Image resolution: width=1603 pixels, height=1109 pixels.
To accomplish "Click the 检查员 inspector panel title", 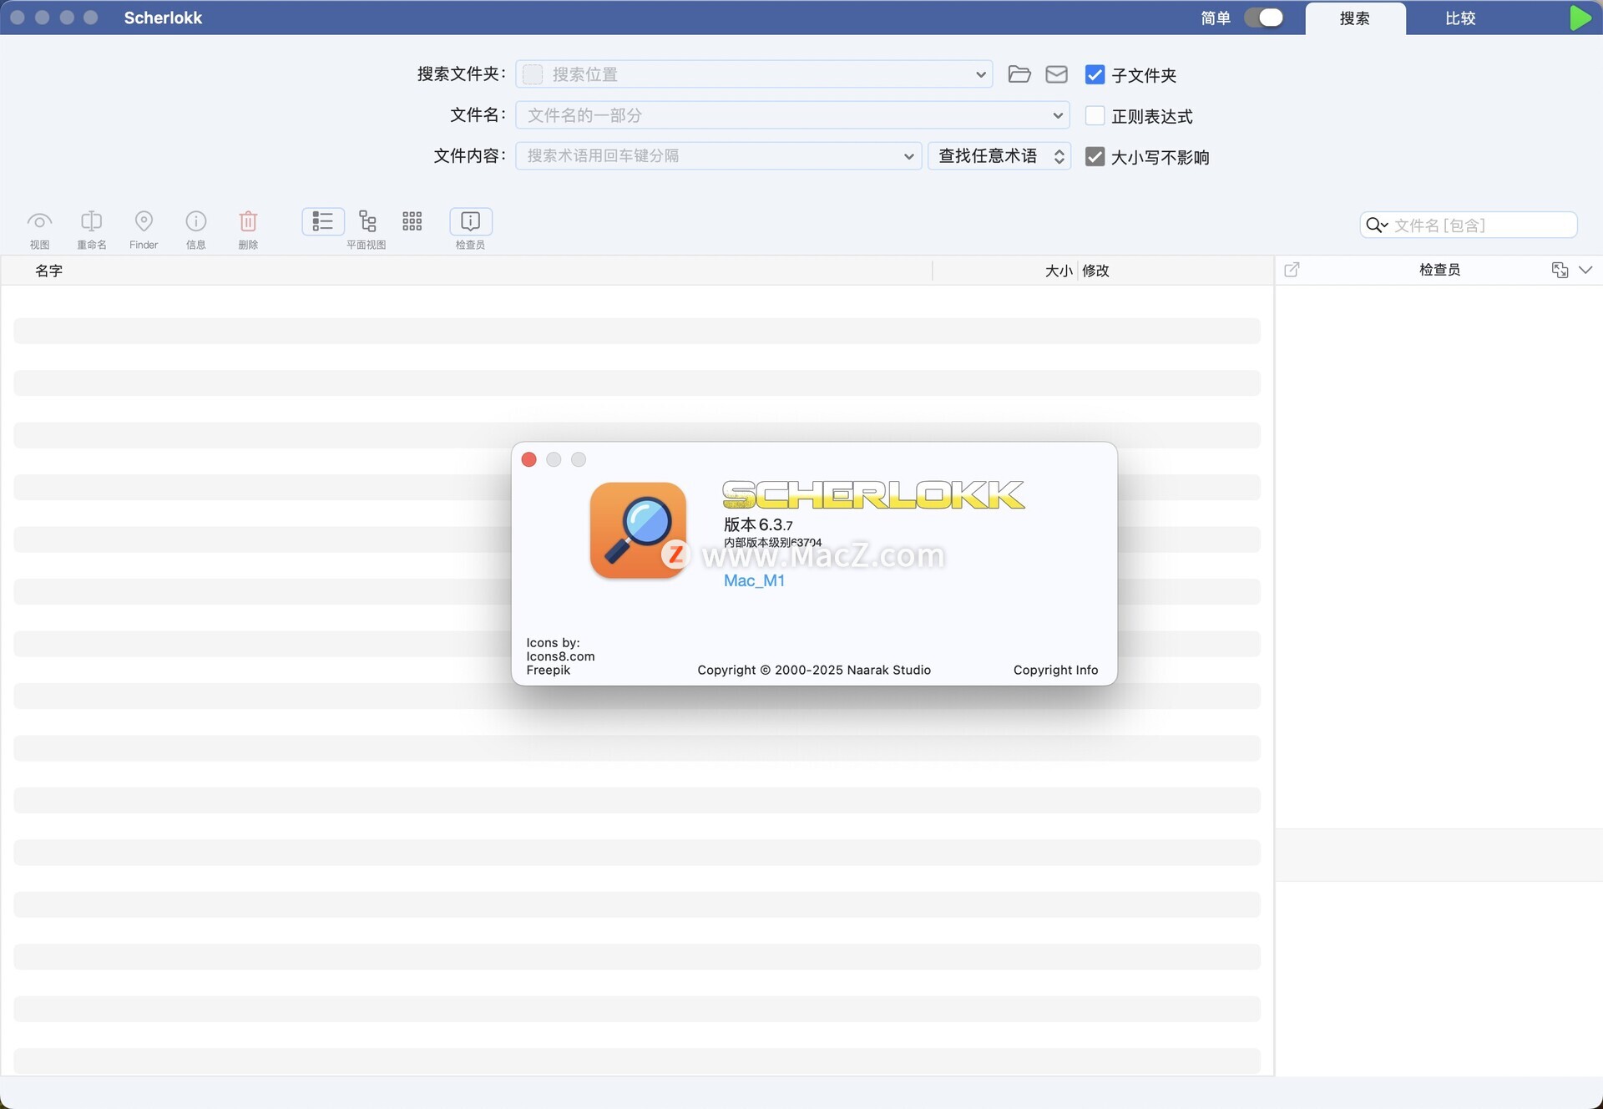I will click(x=1439, y=269).
